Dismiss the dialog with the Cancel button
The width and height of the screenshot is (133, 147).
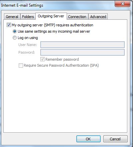point(115,139)
